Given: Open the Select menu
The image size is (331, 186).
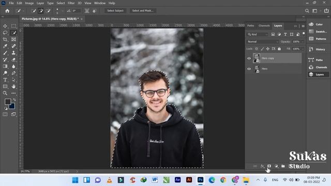Looking at the screenshot, I should coord(61,3).
